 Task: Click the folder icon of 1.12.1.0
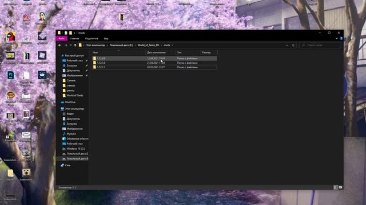click(94, 63)
